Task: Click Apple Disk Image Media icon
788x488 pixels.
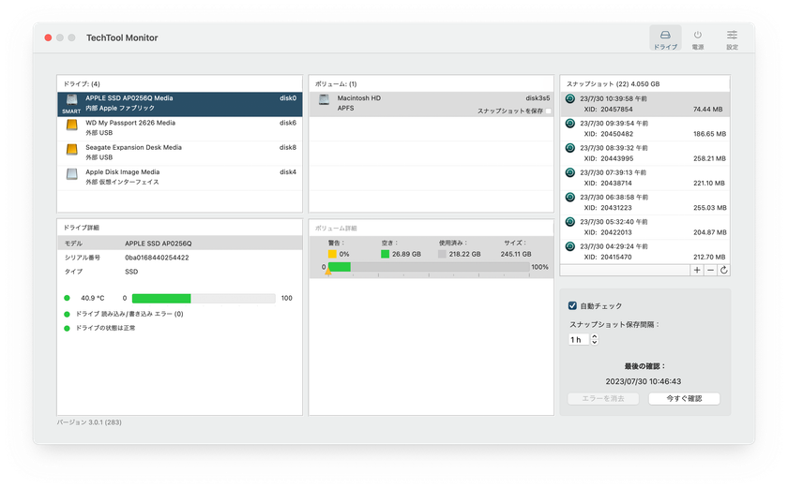Action: coord(72,173)
